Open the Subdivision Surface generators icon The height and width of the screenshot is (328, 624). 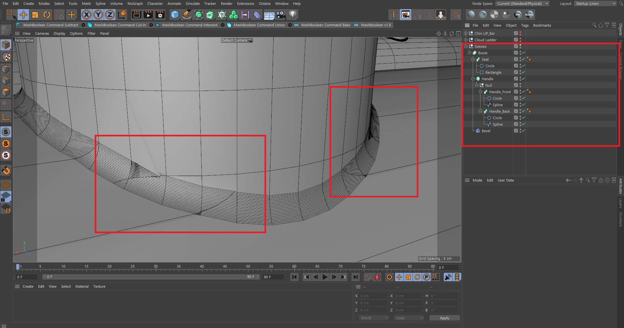click(198, 15)
